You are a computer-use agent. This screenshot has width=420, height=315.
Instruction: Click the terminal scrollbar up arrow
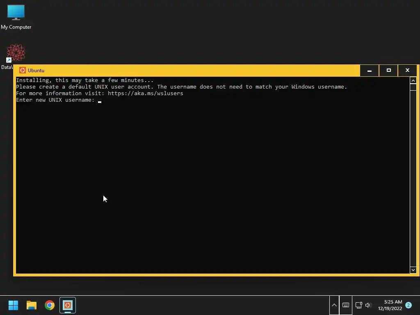(x=413, y=80)
